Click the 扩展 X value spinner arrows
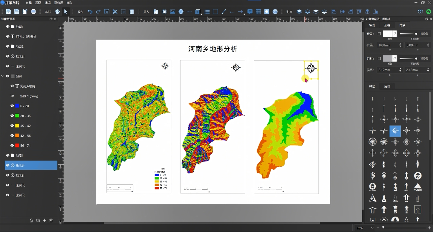Image resolution: width=433 pixels, height=232 pixels. pos(400,45)
